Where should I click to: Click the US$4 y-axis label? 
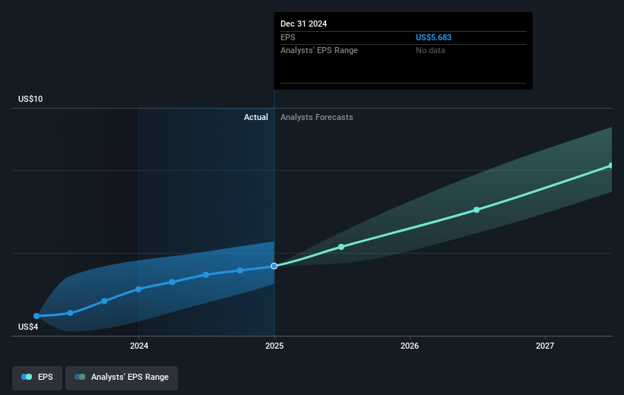pyautogui.click(x=28, y=327)
